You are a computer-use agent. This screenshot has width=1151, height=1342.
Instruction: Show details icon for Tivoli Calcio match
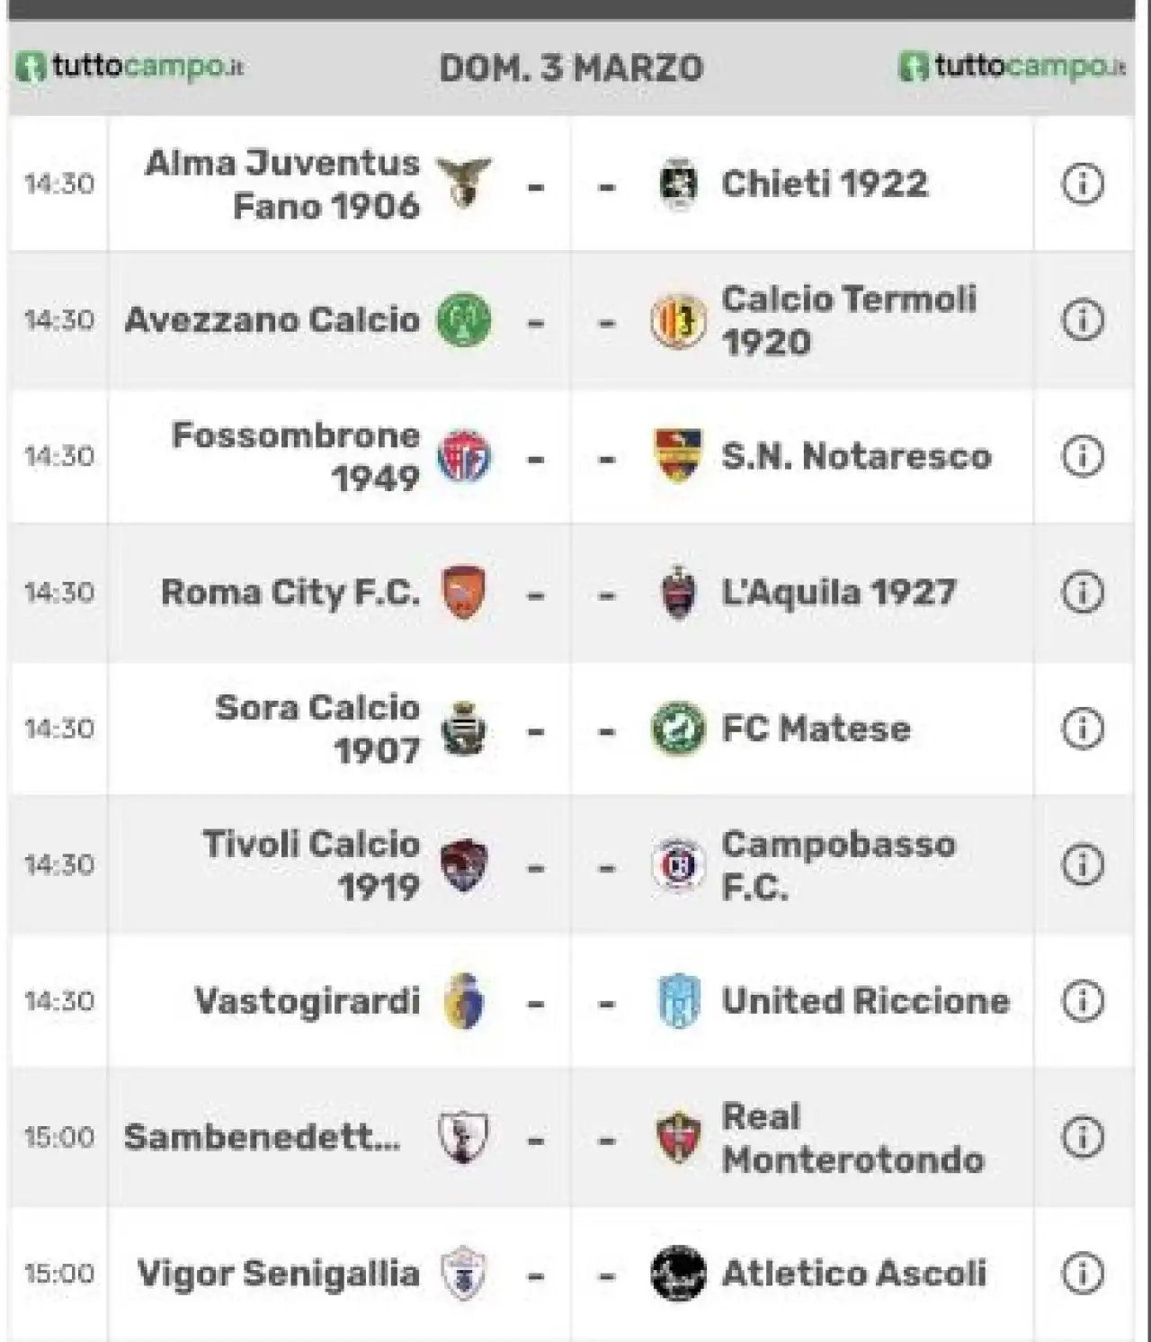click(x=1083, y=865)
